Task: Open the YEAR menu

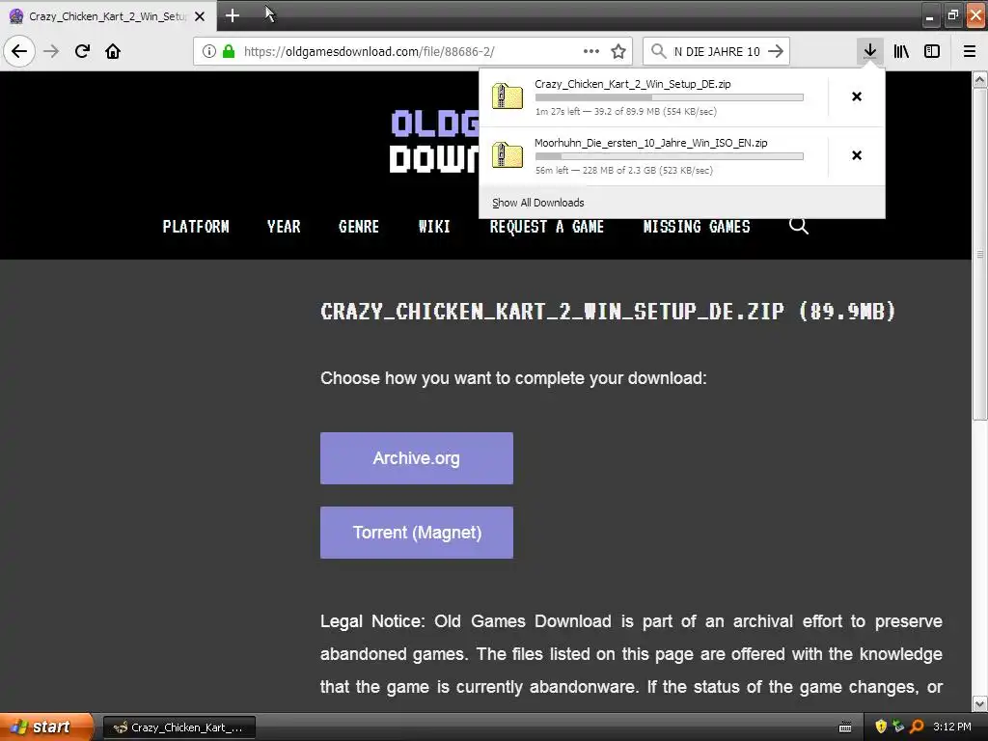Action: click(x=284, y=226)
